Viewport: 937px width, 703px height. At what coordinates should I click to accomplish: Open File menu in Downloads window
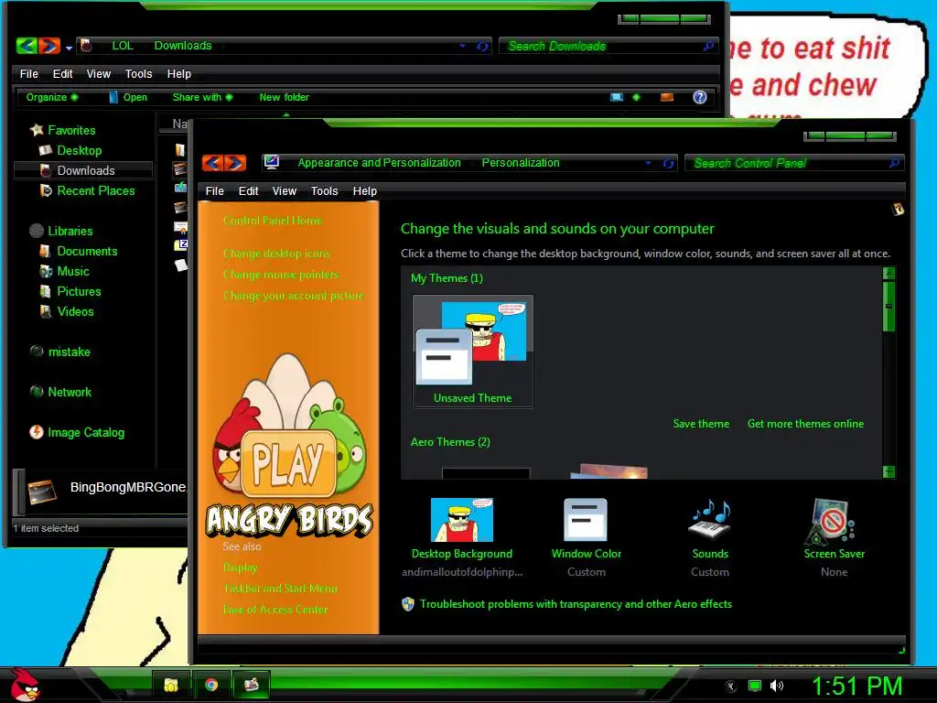(28, 74)
